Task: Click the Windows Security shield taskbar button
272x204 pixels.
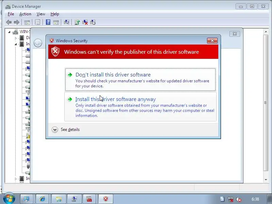Action: pyautogui.click(x=106, y=199)
